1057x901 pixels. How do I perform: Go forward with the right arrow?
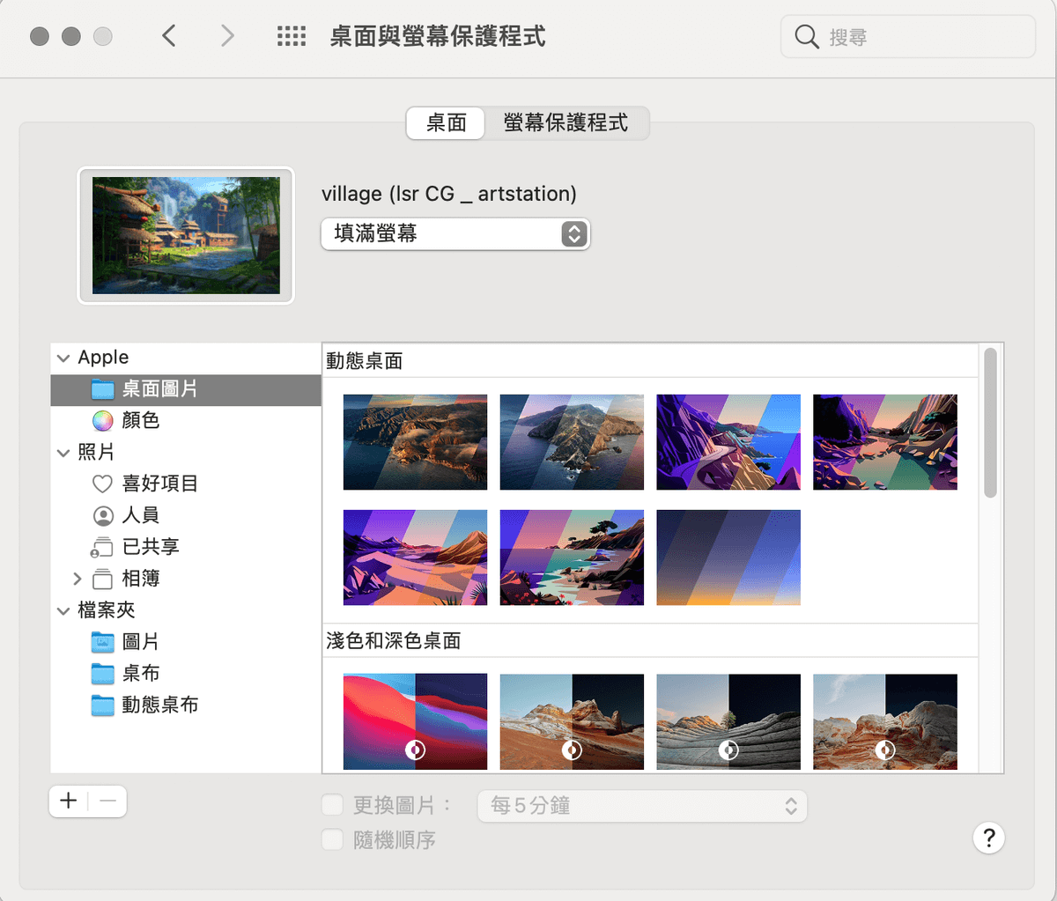coord(227,36)
